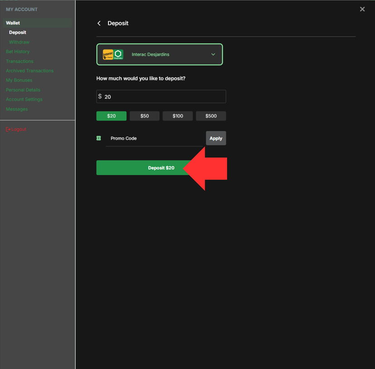375x369 pixels.
Task: Log out using the red Logout link
Action: point(16,129)
